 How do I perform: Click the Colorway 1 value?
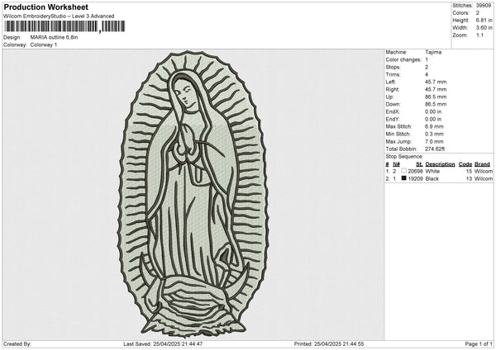pos(44,45)
